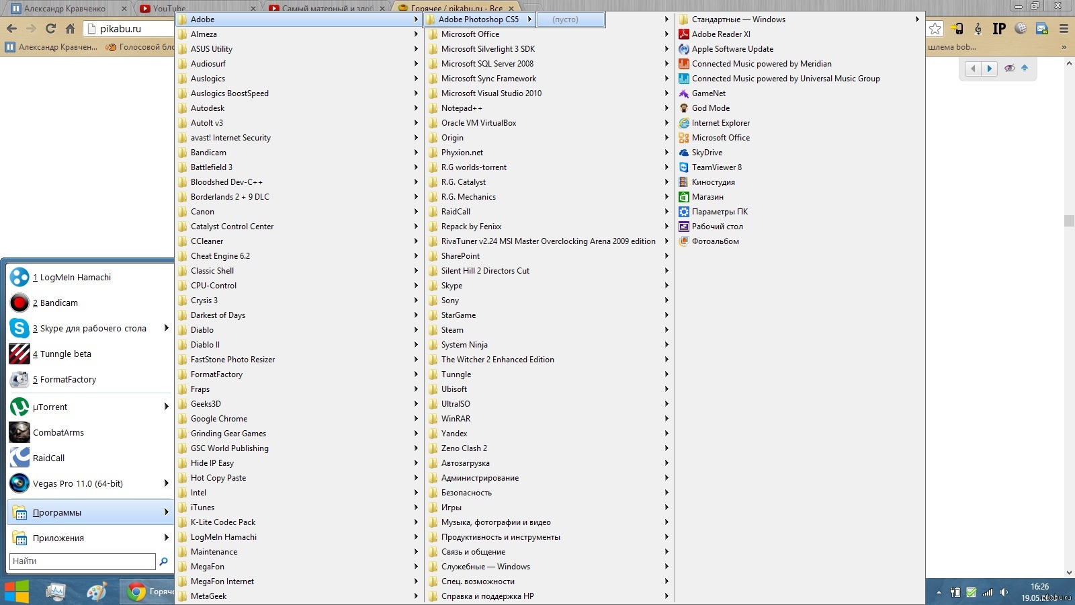The image size is (1075, 605).
Task: Click the Найти search field
Action: pyautogui.click(x=82, y=561)
